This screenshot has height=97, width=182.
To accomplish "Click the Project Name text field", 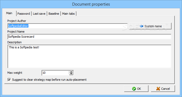I will pos(89,37).
